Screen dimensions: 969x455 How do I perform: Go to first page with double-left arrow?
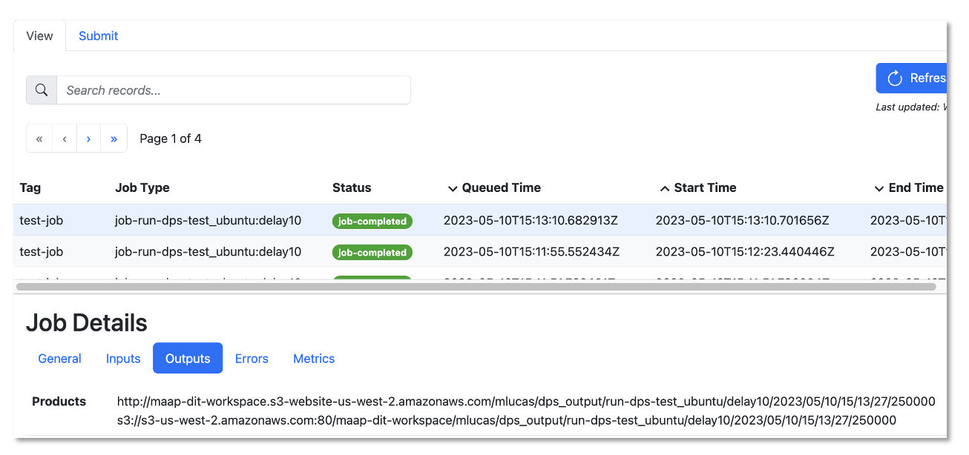[x=39, y=139]
